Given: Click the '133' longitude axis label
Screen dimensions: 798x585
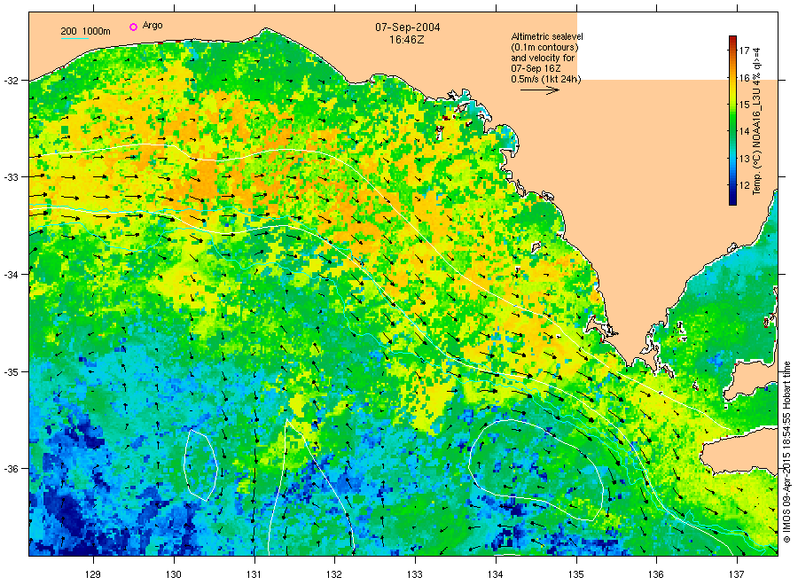Looking at the screenshot, I should click(x=415, y=574).
